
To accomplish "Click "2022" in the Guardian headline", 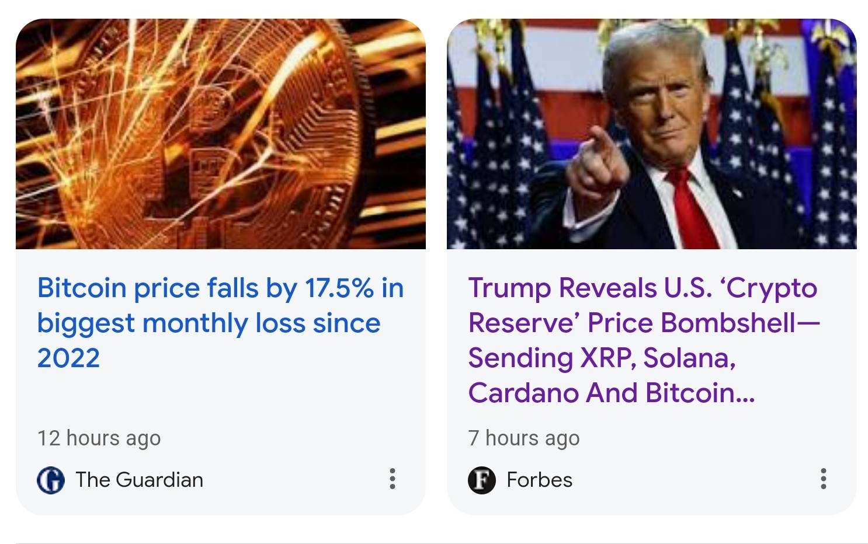I will tap(68, 358).
